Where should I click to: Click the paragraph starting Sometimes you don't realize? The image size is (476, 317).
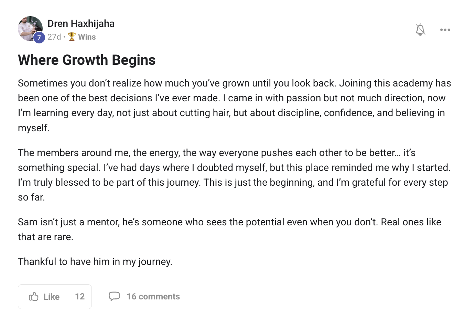pos(235,105)
